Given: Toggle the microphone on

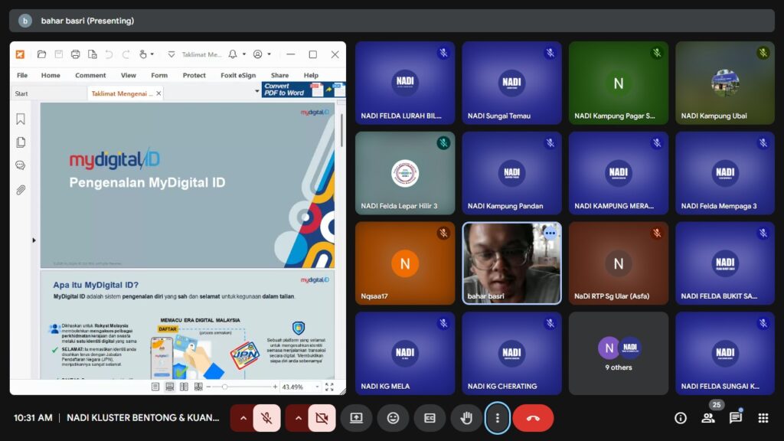Looking at the screenshot, I should [266, 417].
